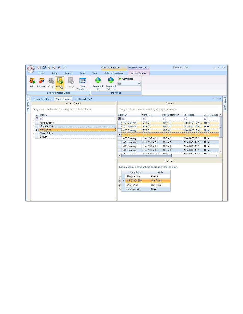Click the green Controllers flag icon
Screen dimensions: 243x314
coord(120,79)
